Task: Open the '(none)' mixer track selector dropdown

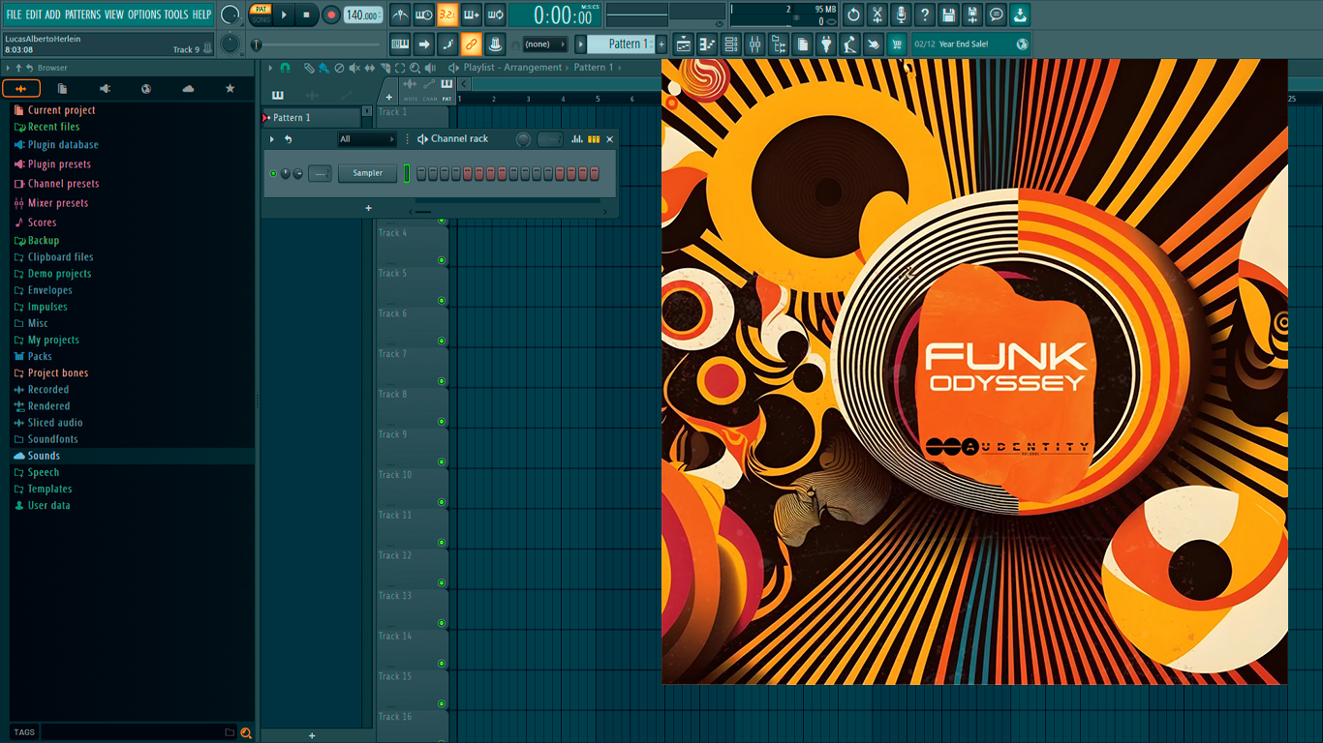Action: 545,44
